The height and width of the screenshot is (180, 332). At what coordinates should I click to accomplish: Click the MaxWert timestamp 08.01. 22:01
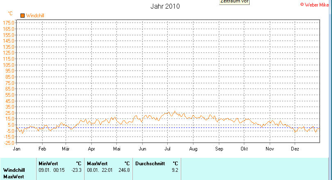pyautogui.click(x=100, y=170)
